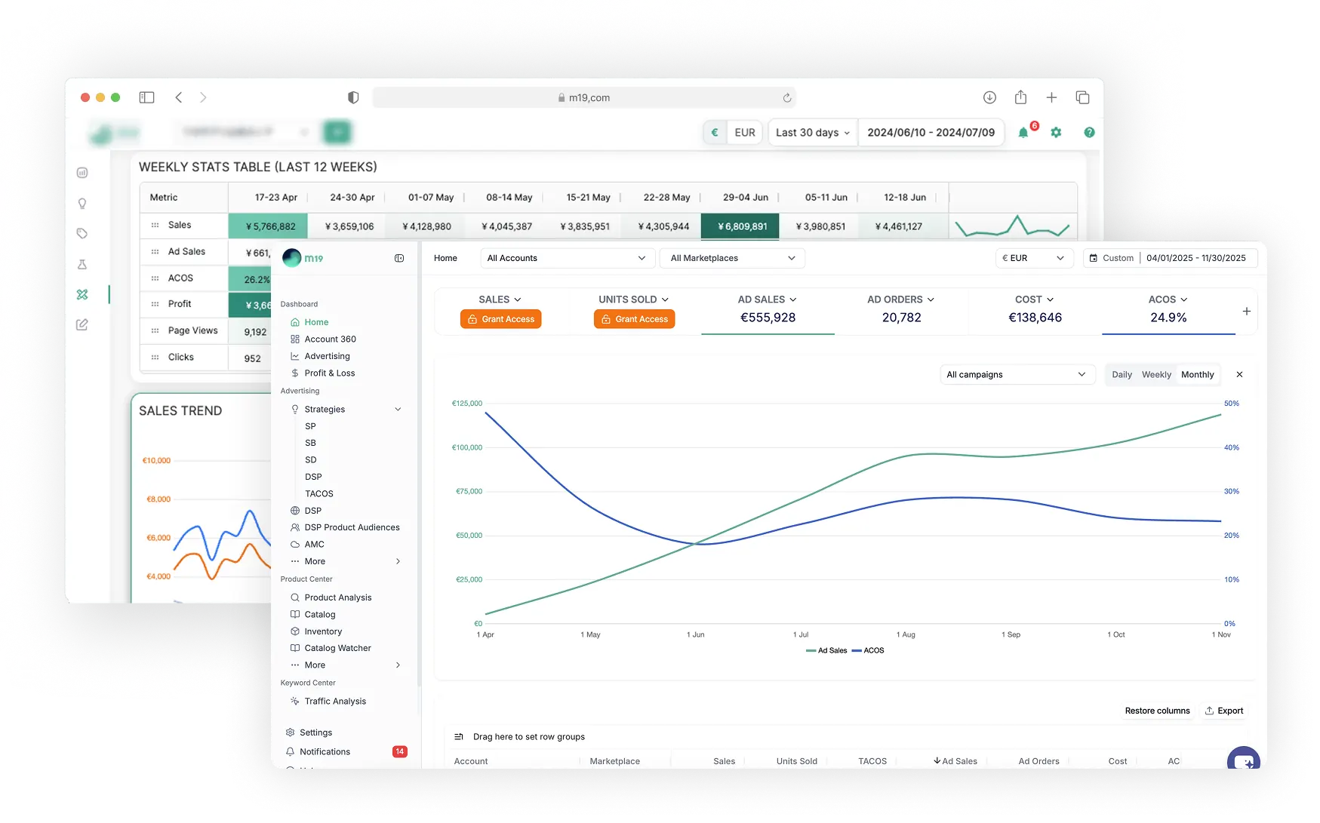The image size is (1320, 823).
Task: Select the Weekly chart granularity
Action: pos(1156,374)
